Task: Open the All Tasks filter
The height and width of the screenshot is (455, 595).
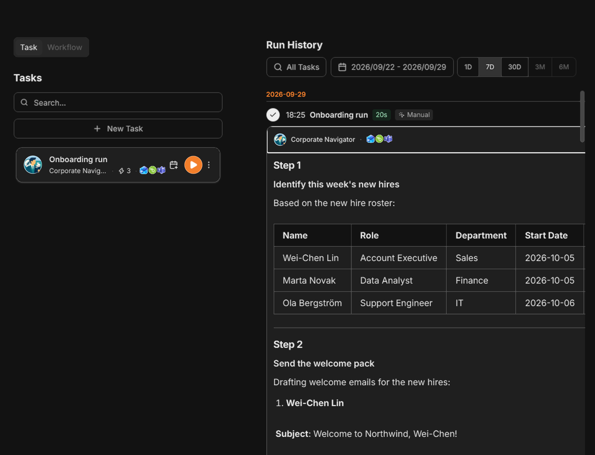Action: [297, 67]
